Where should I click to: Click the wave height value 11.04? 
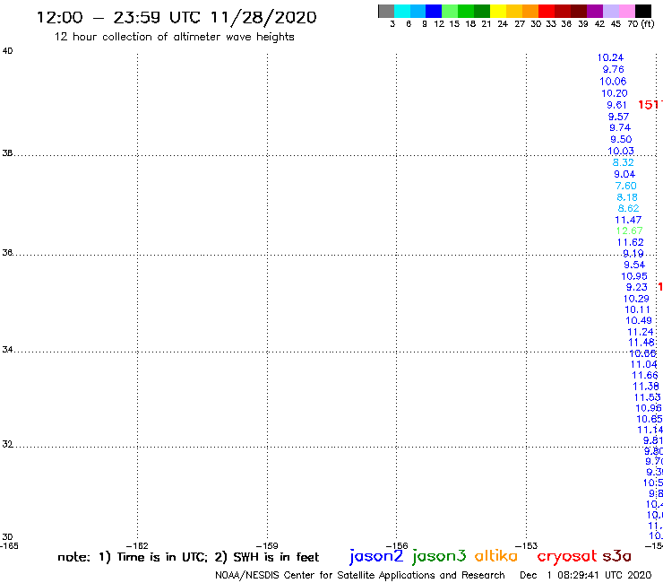tap(643, 364)
